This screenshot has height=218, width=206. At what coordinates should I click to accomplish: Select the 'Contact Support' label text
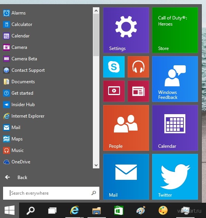(x=28, y=70)
